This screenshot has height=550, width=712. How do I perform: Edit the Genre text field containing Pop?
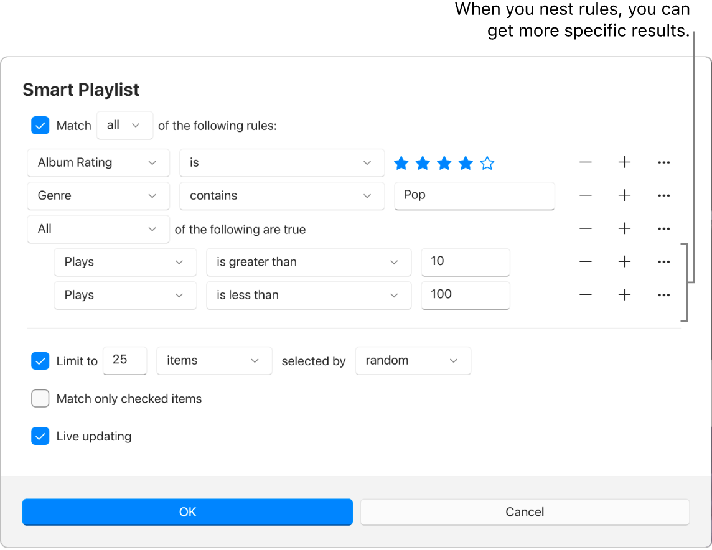pyautogui.click(x=474, y=195)
